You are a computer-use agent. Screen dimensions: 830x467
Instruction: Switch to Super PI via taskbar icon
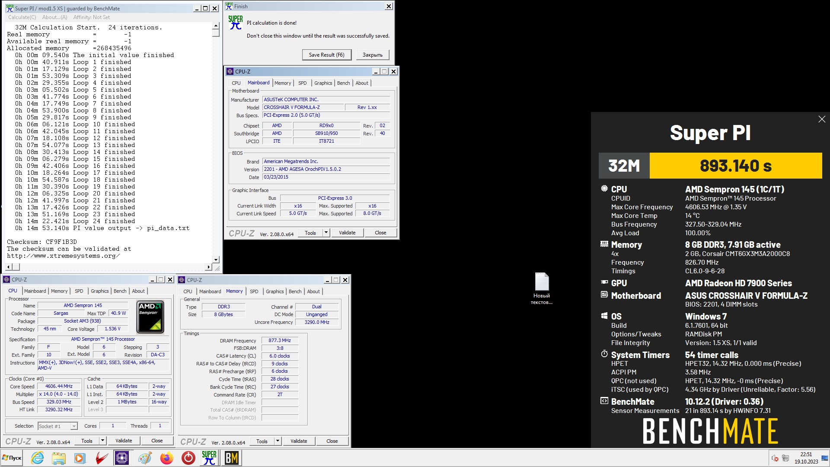pyautogui.click(x=209, y=458)
